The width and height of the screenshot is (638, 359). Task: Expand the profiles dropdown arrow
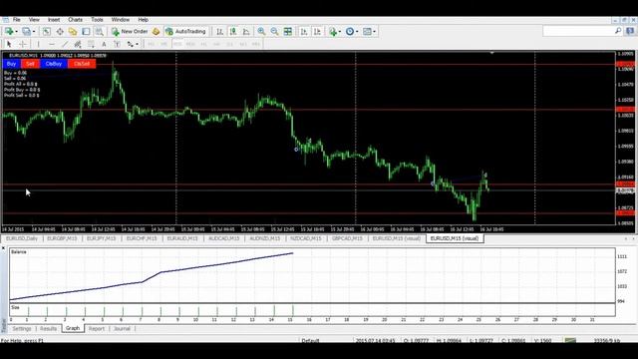(34, 31)
